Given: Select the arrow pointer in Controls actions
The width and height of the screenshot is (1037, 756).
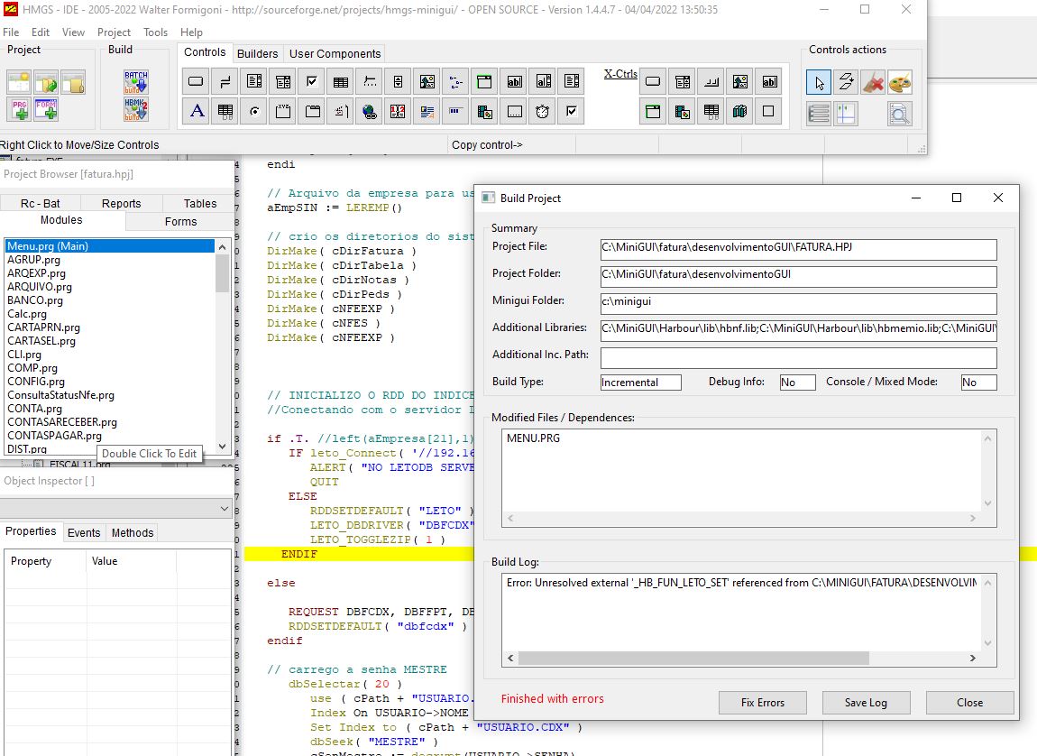Looking at the screenshot, I should 819,83.
